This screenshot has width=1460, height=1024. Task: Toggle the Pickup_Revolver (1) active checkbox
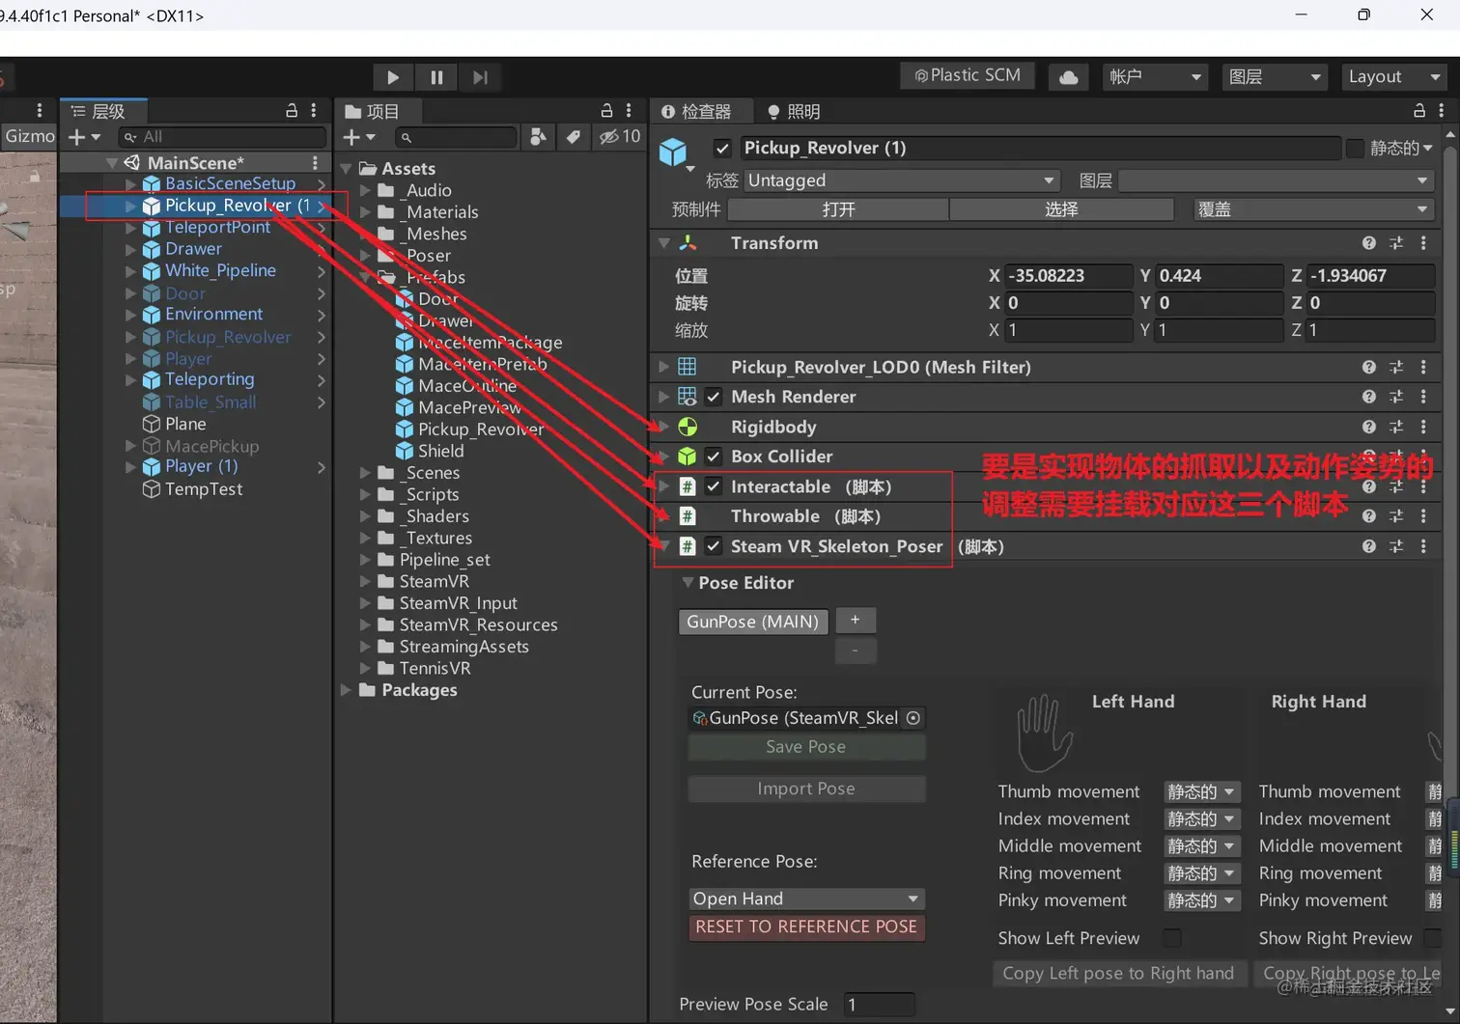click(x=722, y=148)
